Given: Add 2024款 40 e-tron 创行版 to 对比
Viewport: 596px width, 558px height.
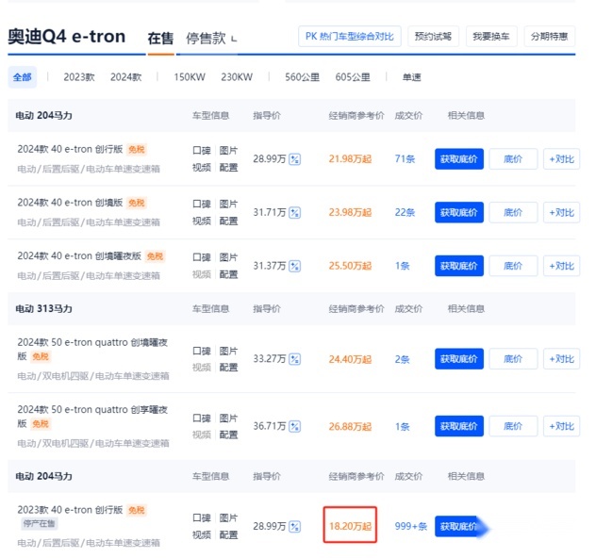Looking at the screenshot, I should click(x=561, y=158).
